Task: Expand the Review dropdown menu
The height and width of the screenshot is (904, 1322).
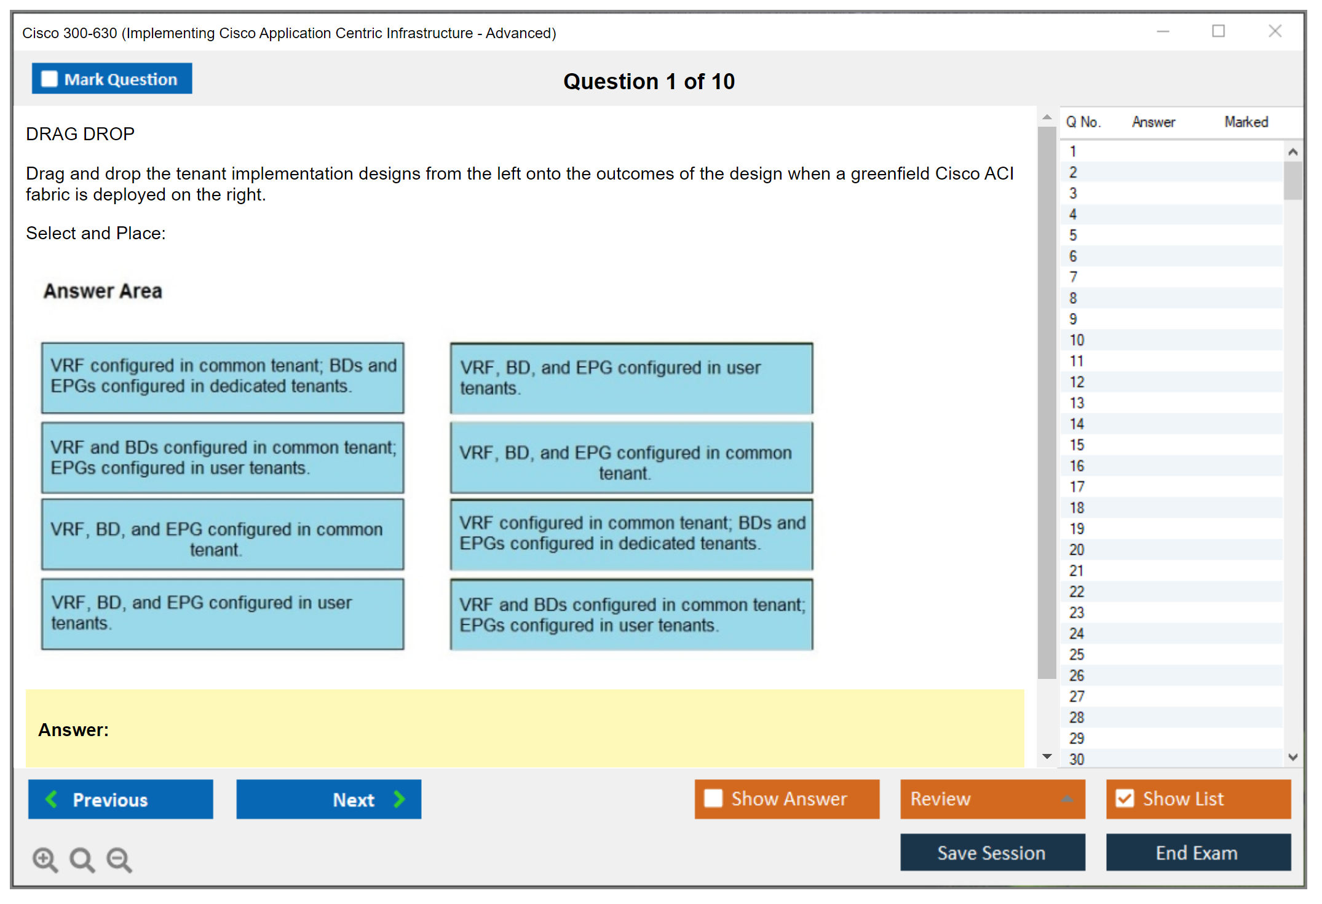Action: [x=1067, y=799]
